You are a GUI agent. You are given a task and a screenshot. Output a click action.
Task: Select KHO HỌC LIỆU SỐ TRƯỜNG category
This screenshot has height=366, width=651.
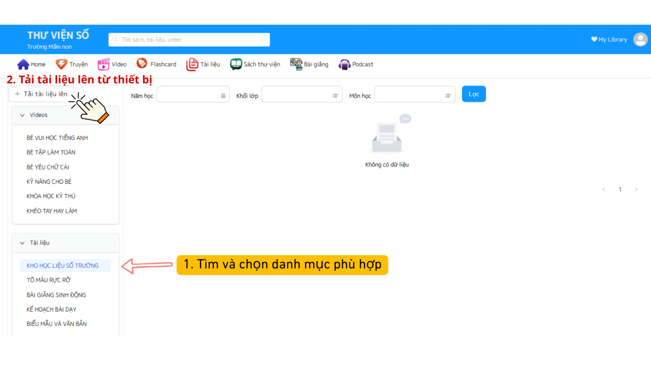pyautogui.click(x=63, y=266)
